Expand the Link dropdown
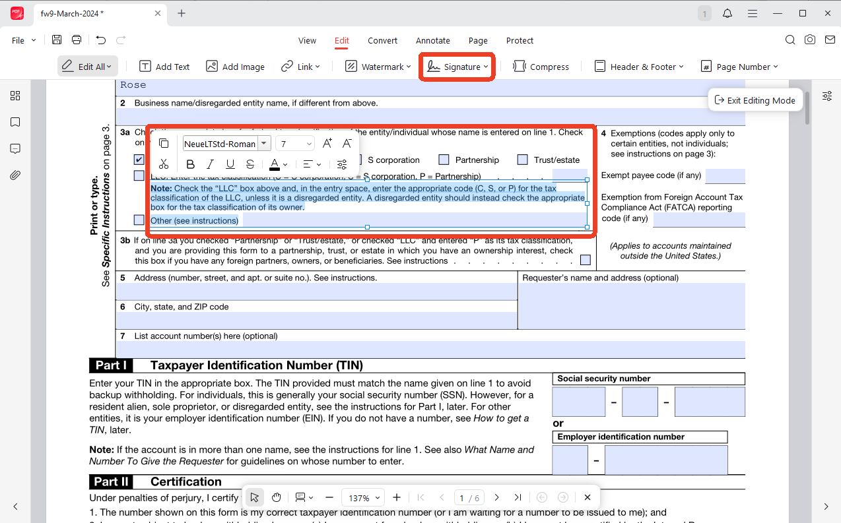This screenshot has width=841, height=523. 318,67
